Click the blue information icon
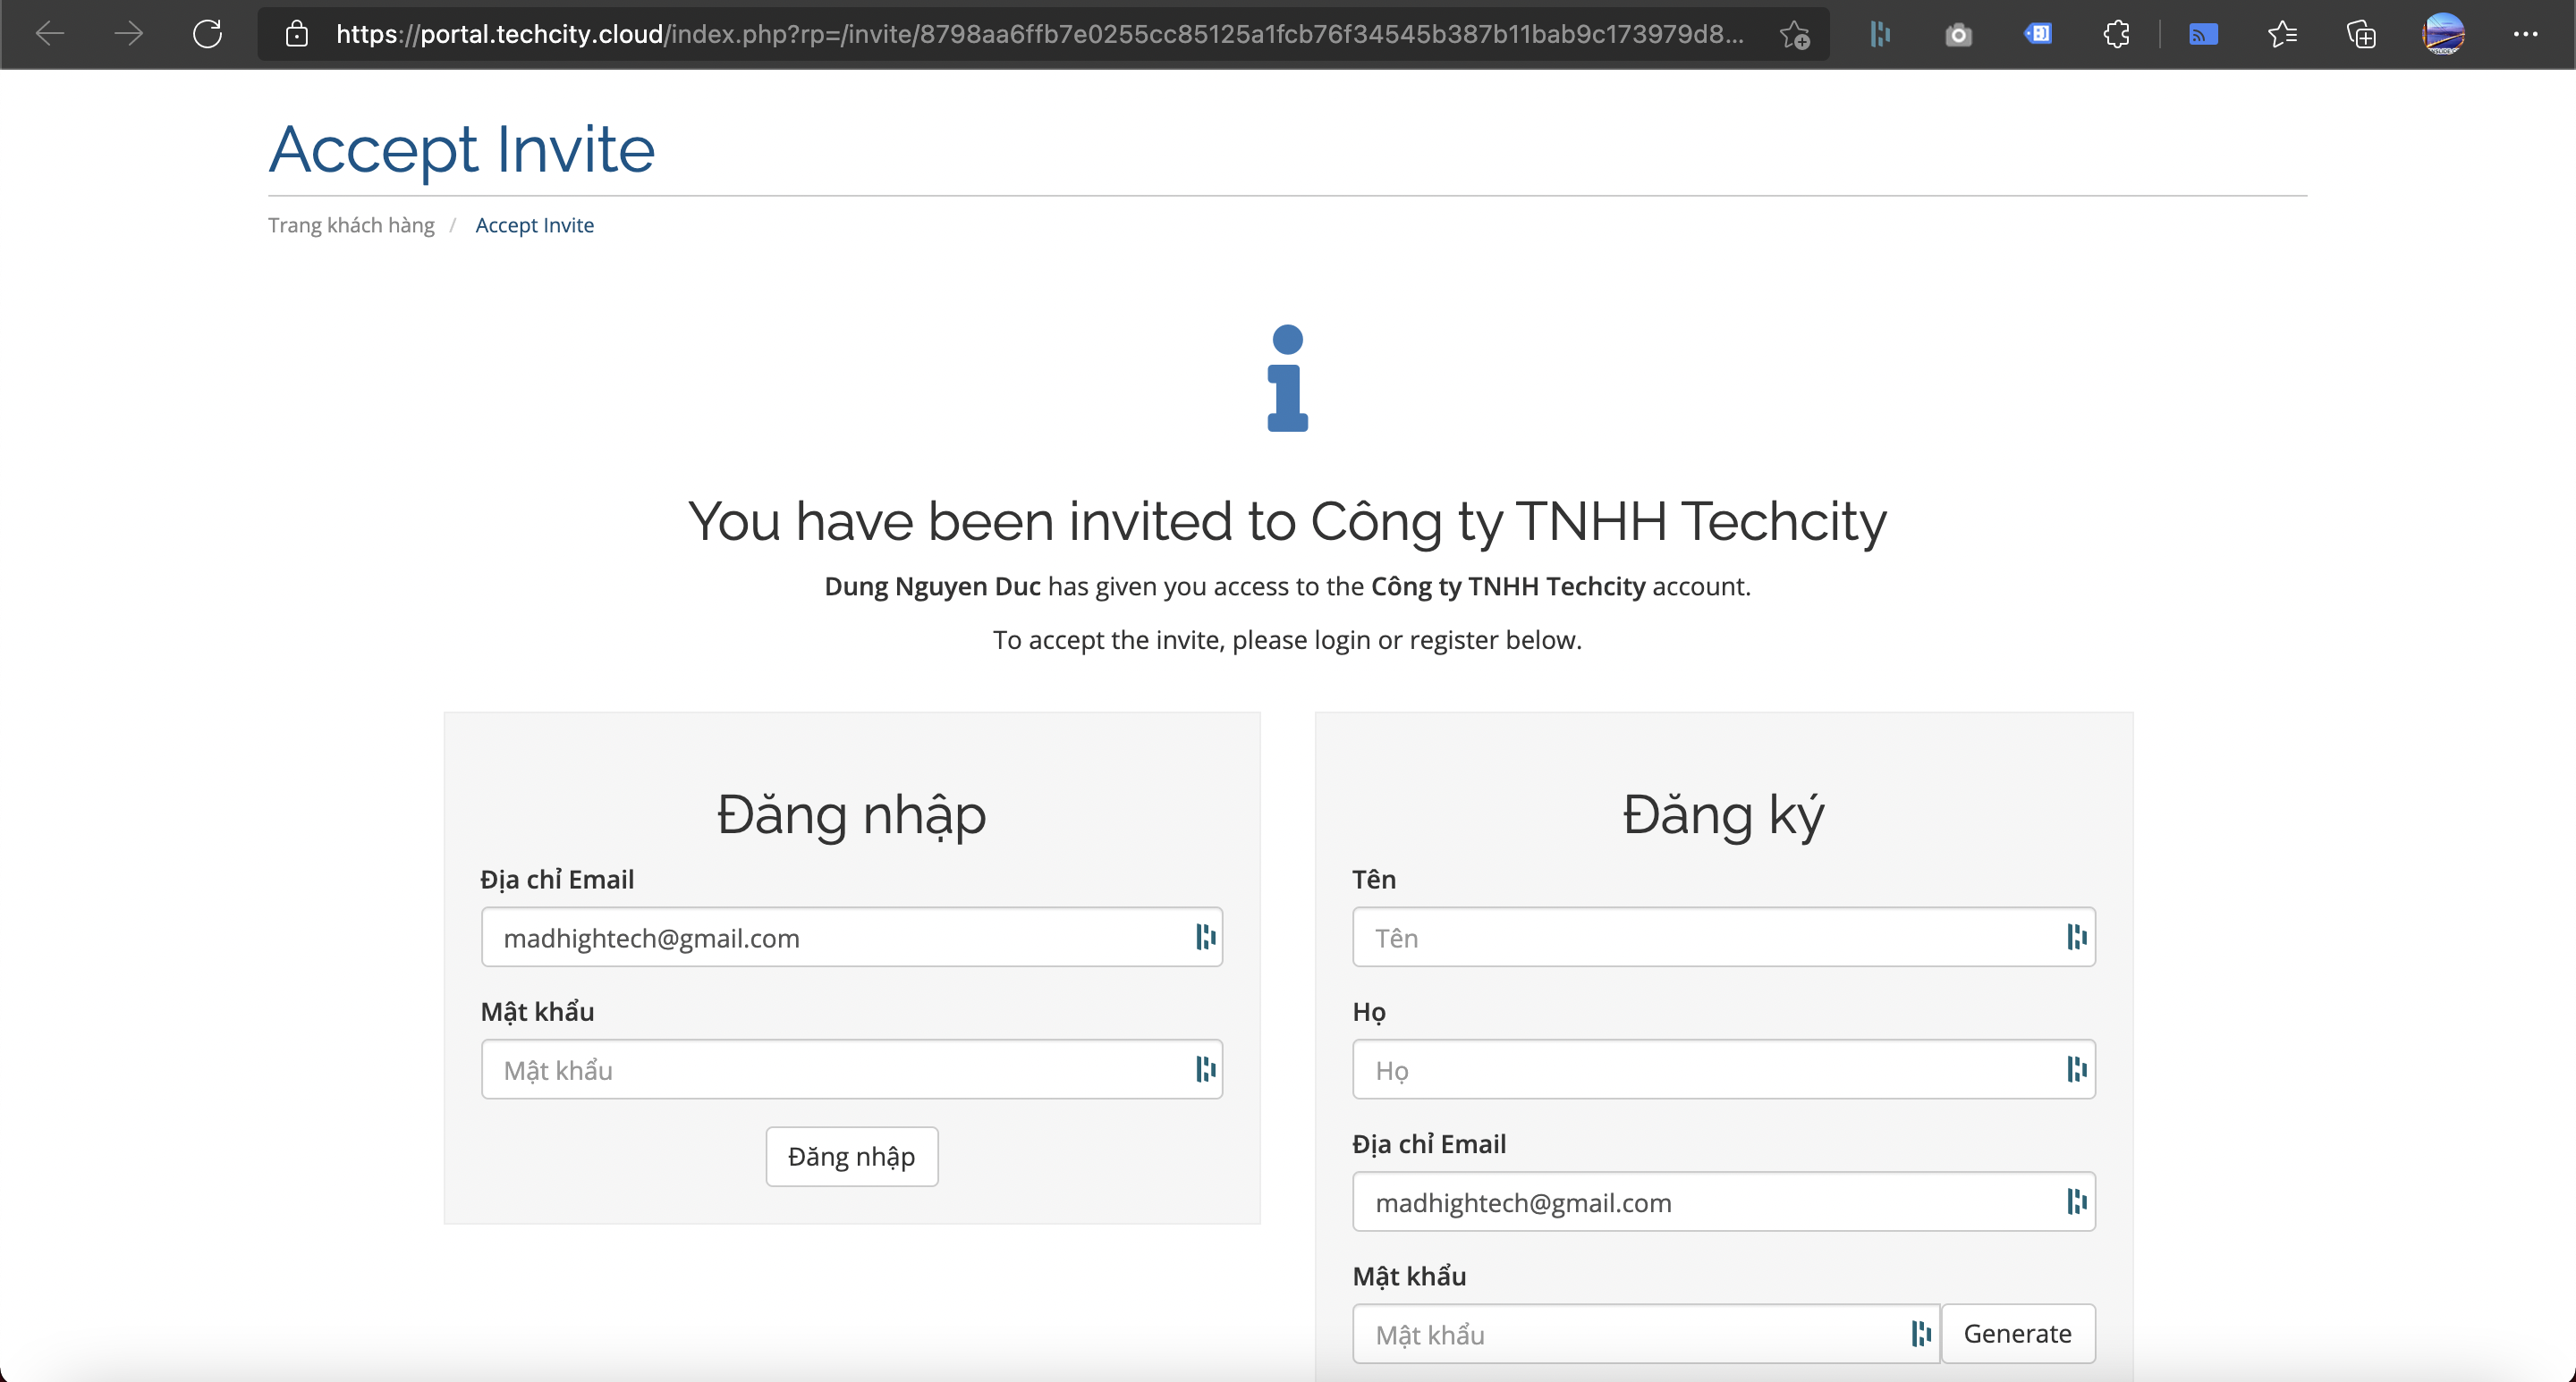 [1287, 378]
